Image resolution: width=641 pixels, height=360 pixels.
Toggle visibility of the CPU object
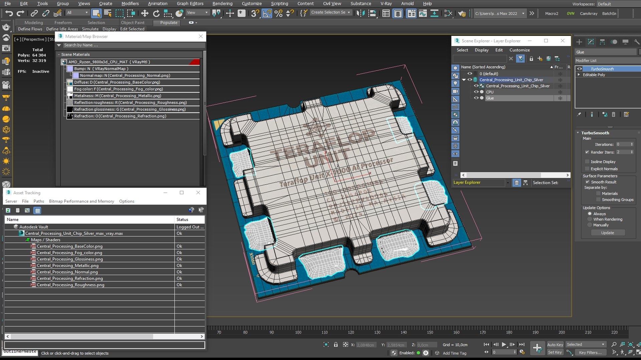[x=476, y=92]
